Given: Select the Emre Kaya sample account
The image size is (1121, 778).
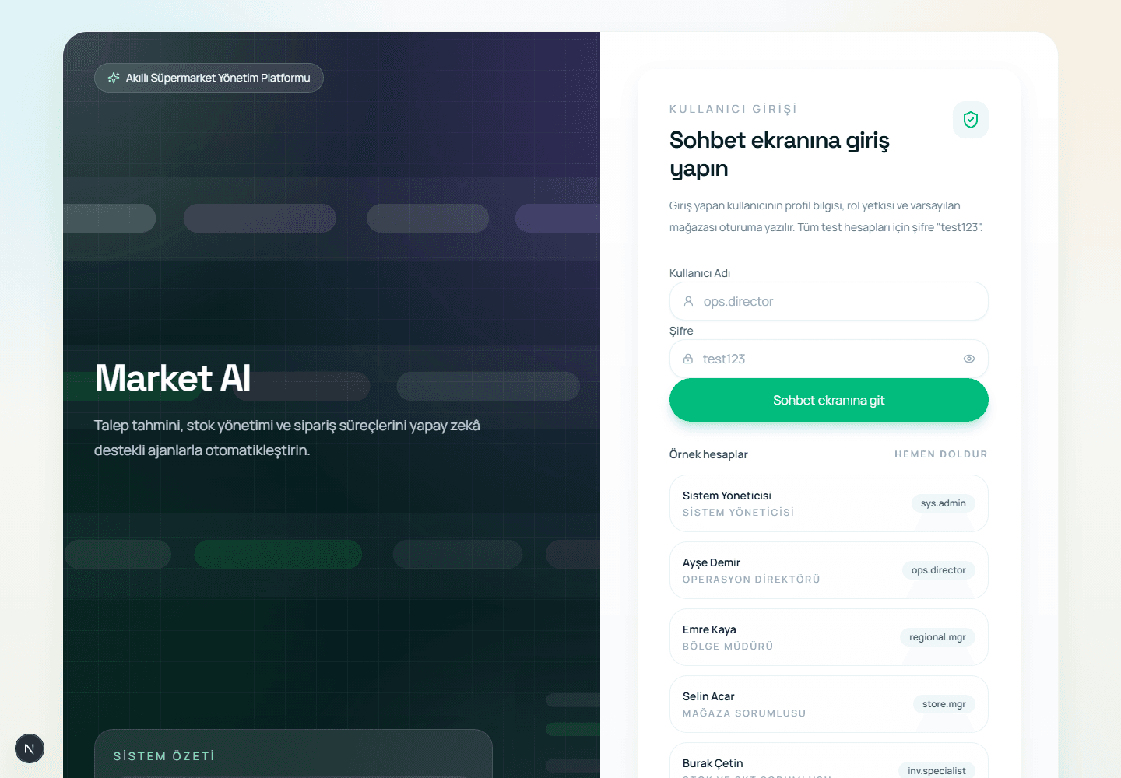Looking at the screenshot, I should pyautogui.click(x=829, y=637).
